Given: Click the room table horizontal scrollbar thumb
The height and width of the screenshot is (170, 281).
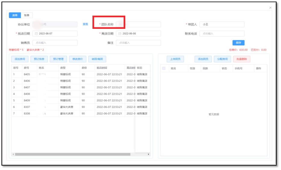Looking at the screenshot, I should (73, 154).
